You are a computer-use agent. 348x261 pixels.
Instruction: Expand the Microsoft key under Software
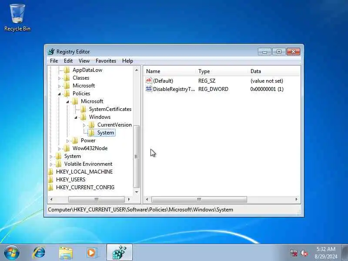pos(59,86)
